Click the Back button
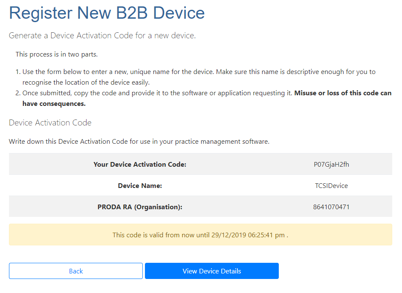This screenshot has width=402, height=293. (75, 271)
